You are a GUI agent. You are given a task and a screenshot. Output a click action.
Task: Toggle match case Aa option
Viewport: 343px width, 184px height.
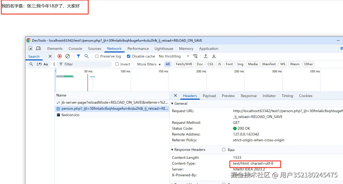point(46,64)
